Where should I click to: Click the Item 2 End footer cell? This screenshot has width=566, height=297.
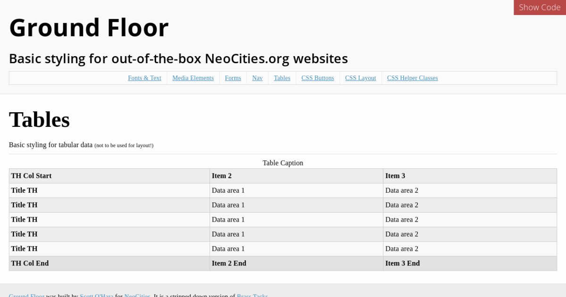(229, 263)
